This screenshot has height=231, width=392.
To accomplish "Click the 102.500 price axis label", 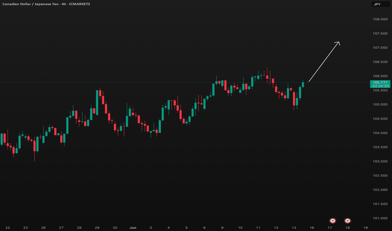I will tap(380, 176).
